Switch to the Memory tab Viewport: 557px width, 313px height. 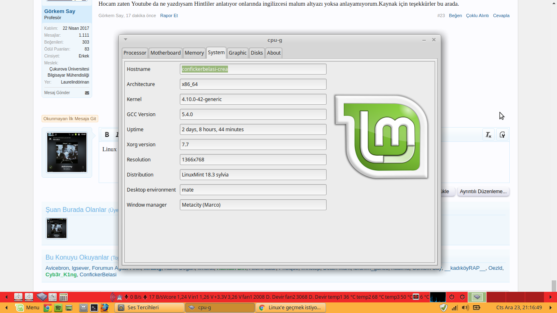pyautogui.click(x=194, y=53)
